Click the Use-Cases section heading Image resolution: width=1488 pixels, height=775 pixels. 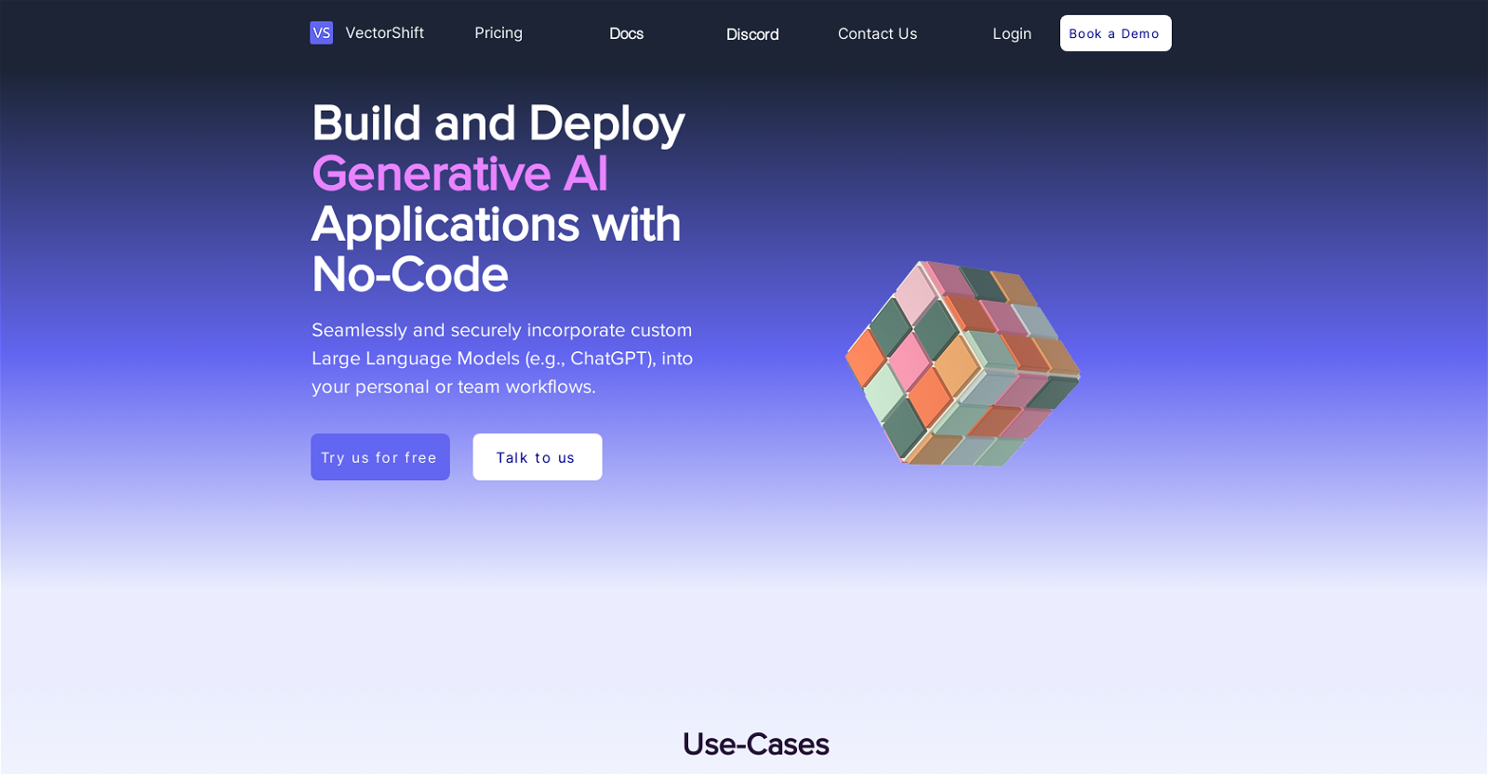click(x=755, y=744)
